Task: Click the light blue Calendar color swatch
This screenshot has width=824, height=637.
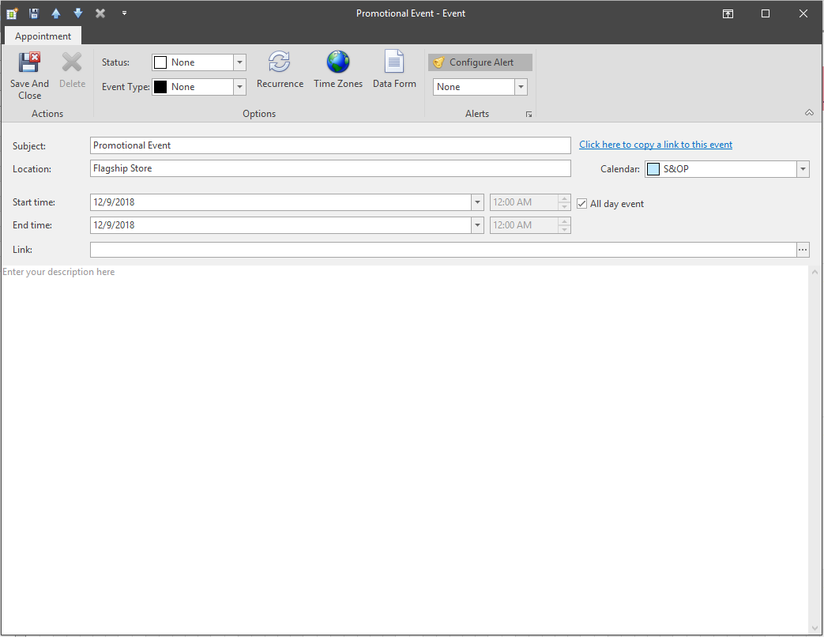Action: click(653, 169)
